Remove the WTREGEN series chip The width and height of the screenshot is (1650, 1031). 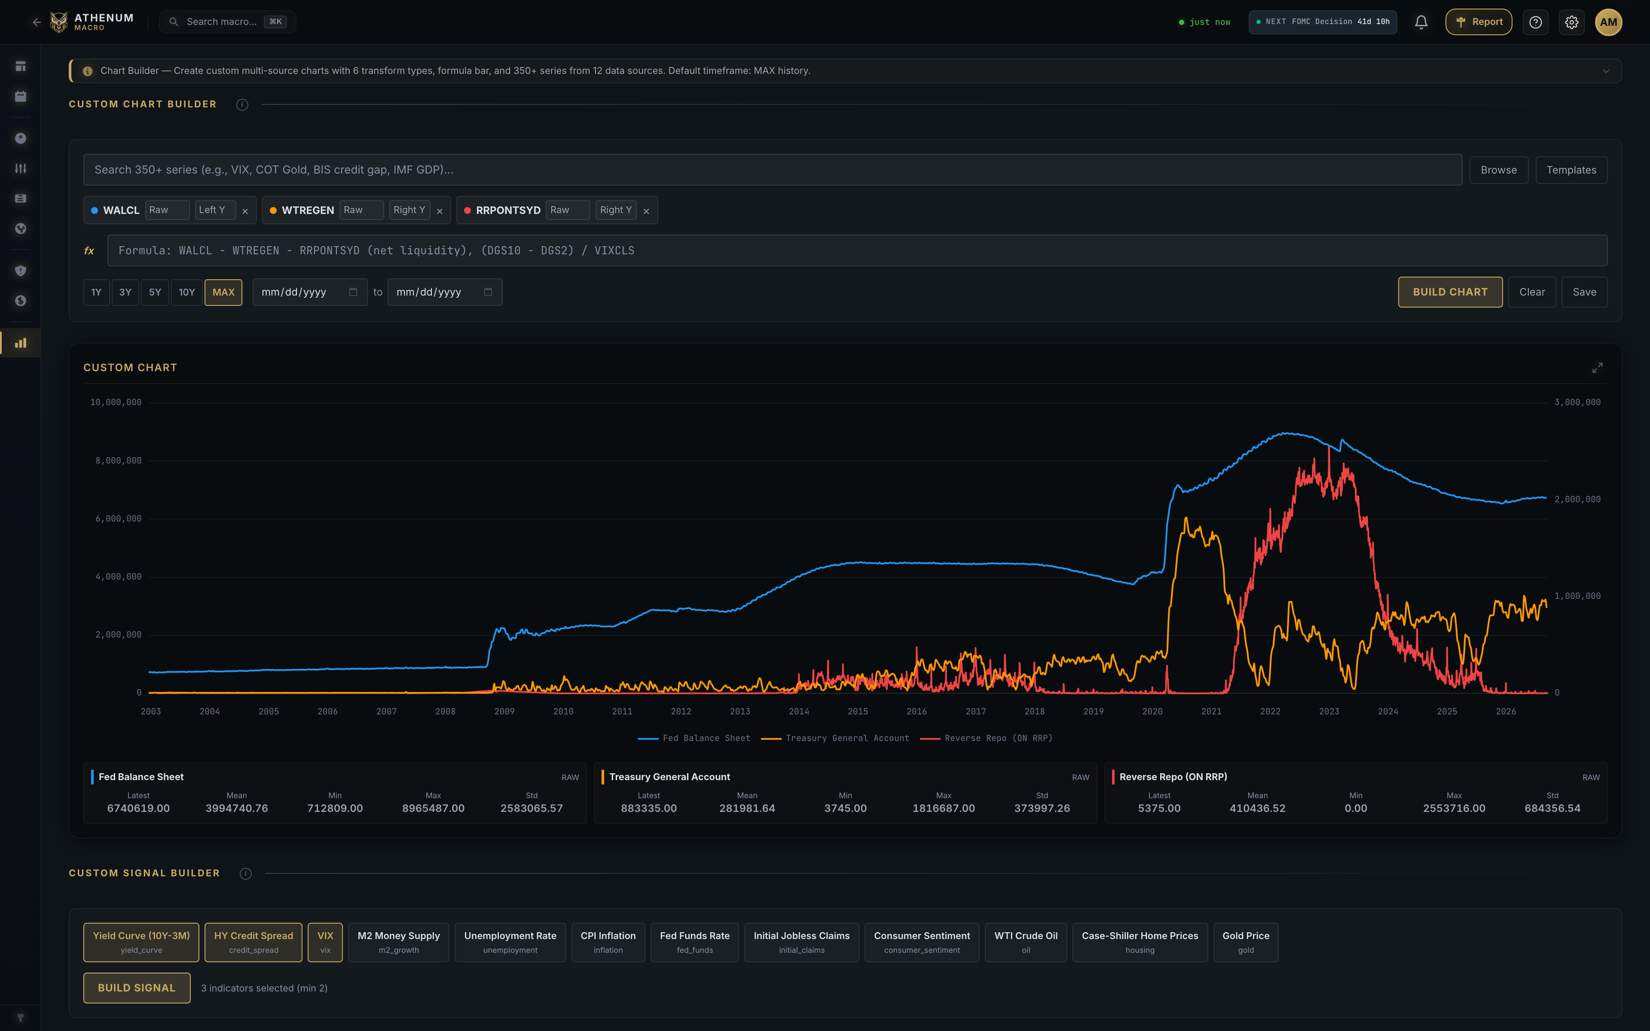tap(440, 210)
